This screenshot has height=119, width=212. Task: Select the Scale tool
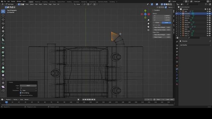click(3, 27)
